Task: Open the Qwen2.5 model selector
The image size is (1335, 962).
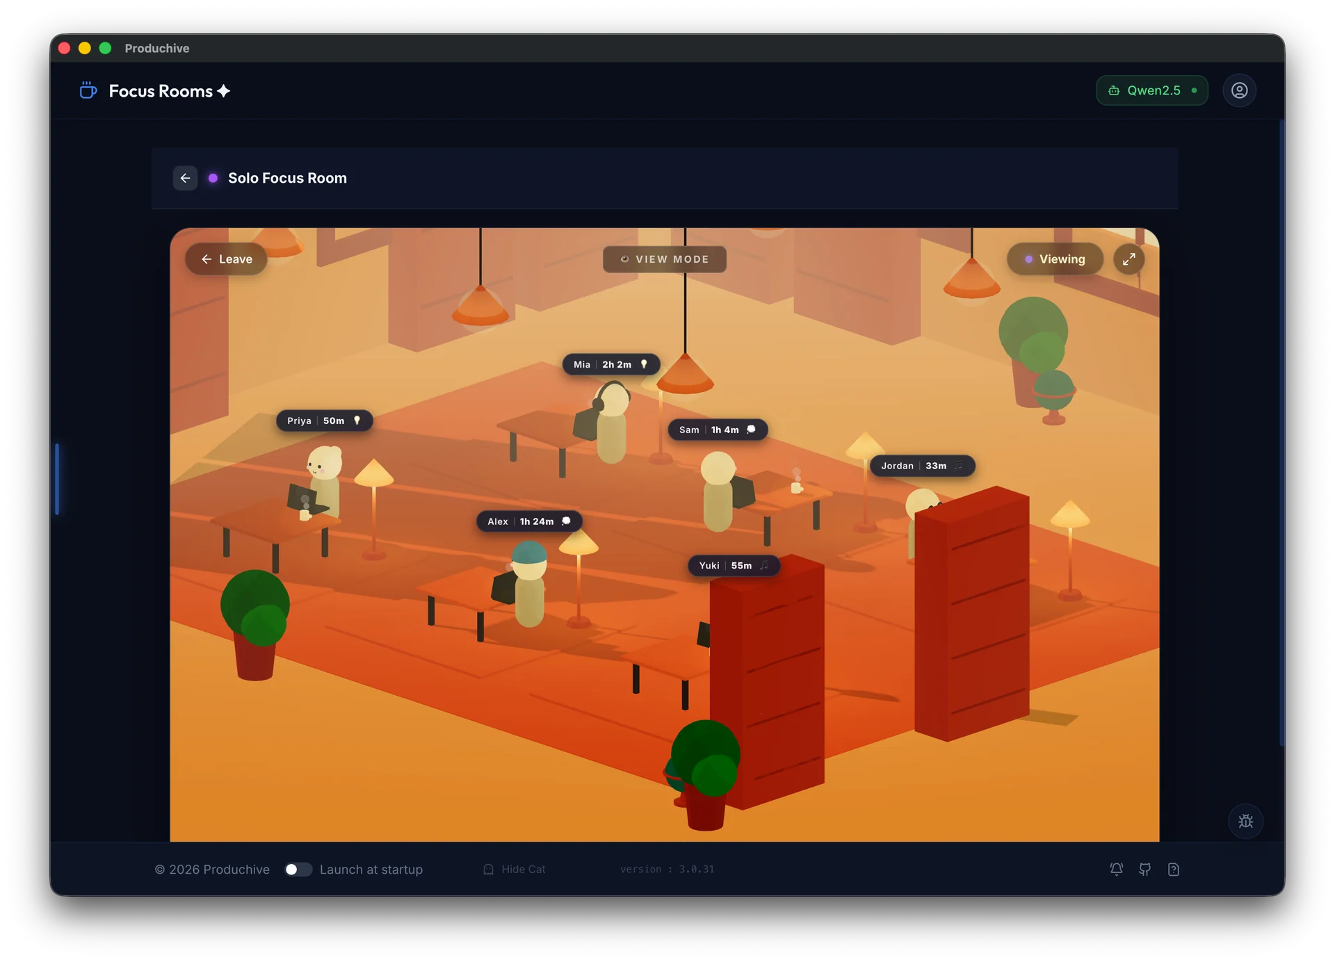Action: tap(1151, 90)
